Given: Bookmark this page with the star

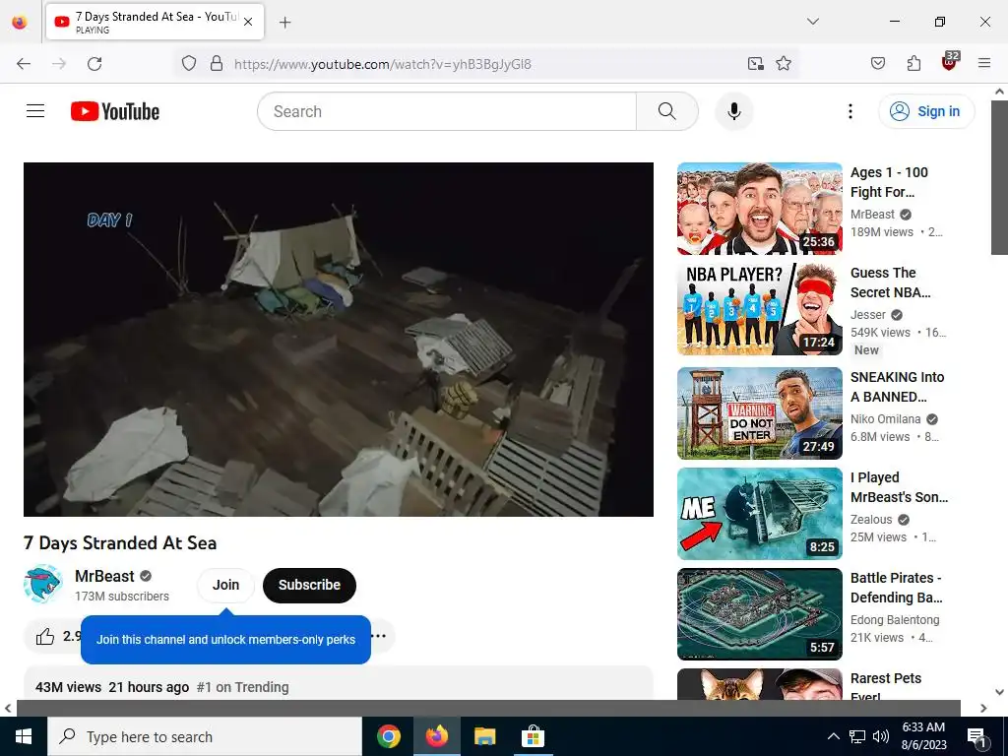Looking at the screenshot, I should click(784, 64).
